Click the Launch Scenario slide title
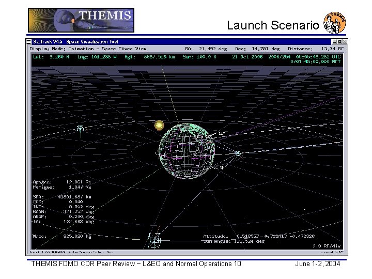The height and width of the screenshot is (279, 372). click(x=273, y=25)
